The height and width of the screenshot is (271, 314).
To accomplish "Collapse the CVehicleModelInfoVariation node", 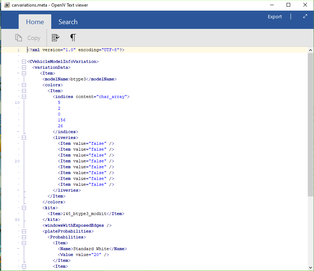I will click(x=24, y=61).
